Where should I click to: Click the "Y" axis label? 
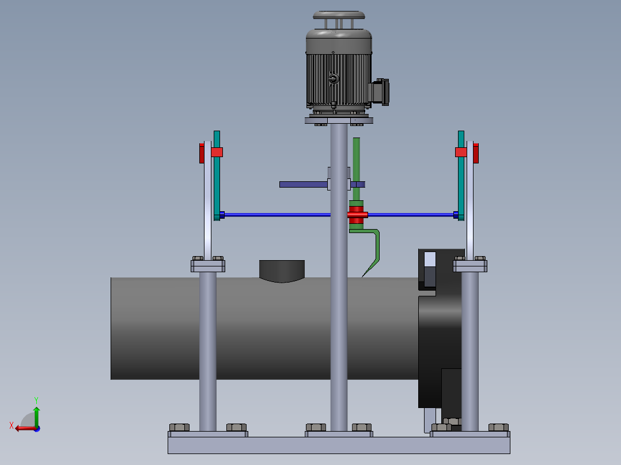coord(36,400)
